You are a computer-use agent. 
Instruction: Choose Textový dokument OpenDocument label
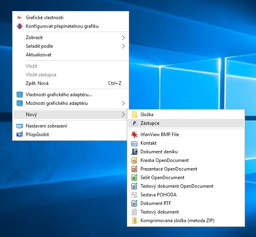[177, 186]
